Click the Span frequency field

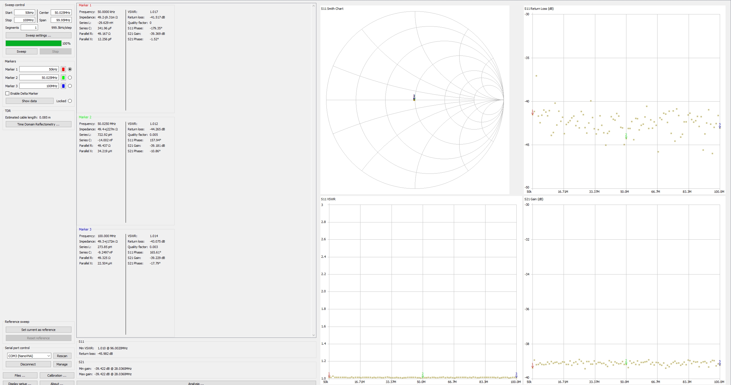(x=61, y=20)
